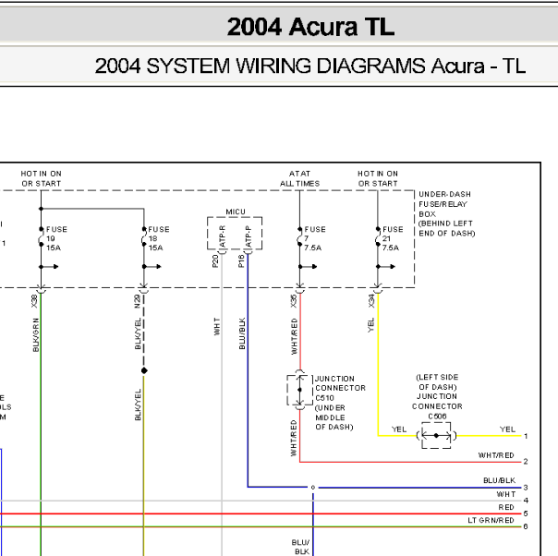Select vertical "BLU/BLK" label below P16

242,333
